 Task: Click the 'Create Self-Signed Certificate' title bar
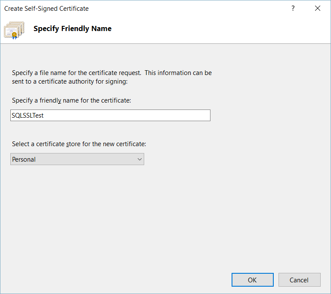click(129, 8)
